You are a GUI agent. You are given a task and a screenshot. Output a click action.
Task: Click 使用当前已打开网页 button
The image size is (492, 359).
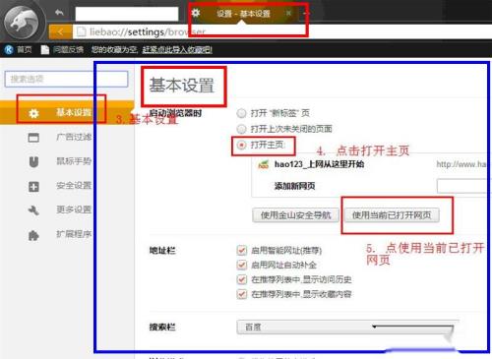click(392, 215)
